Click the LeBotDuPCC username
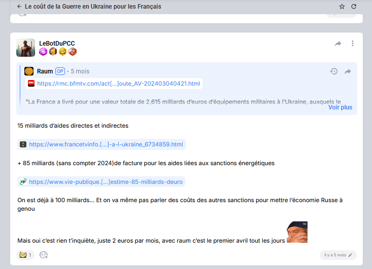This screenshot has width=372, height=269. 57,44
